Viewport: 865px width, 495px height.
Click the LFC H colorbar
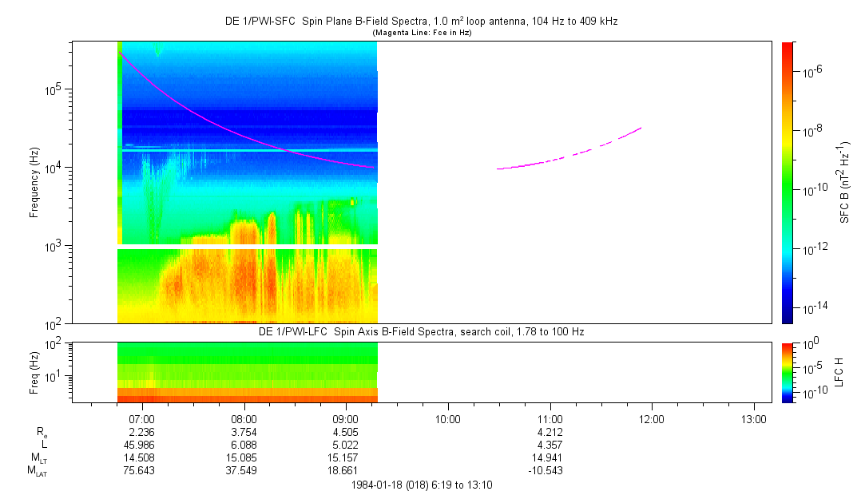tap(788, 372)
